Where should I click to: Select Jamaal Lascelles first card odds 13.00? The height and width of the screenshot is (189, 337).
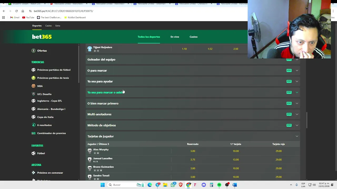(236, 160)
